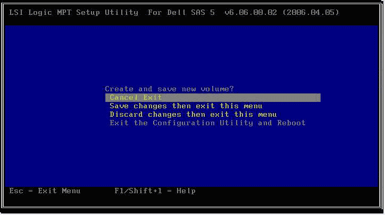Click the word Reboot in the last option
385x215 pixels.
[291, 123]
